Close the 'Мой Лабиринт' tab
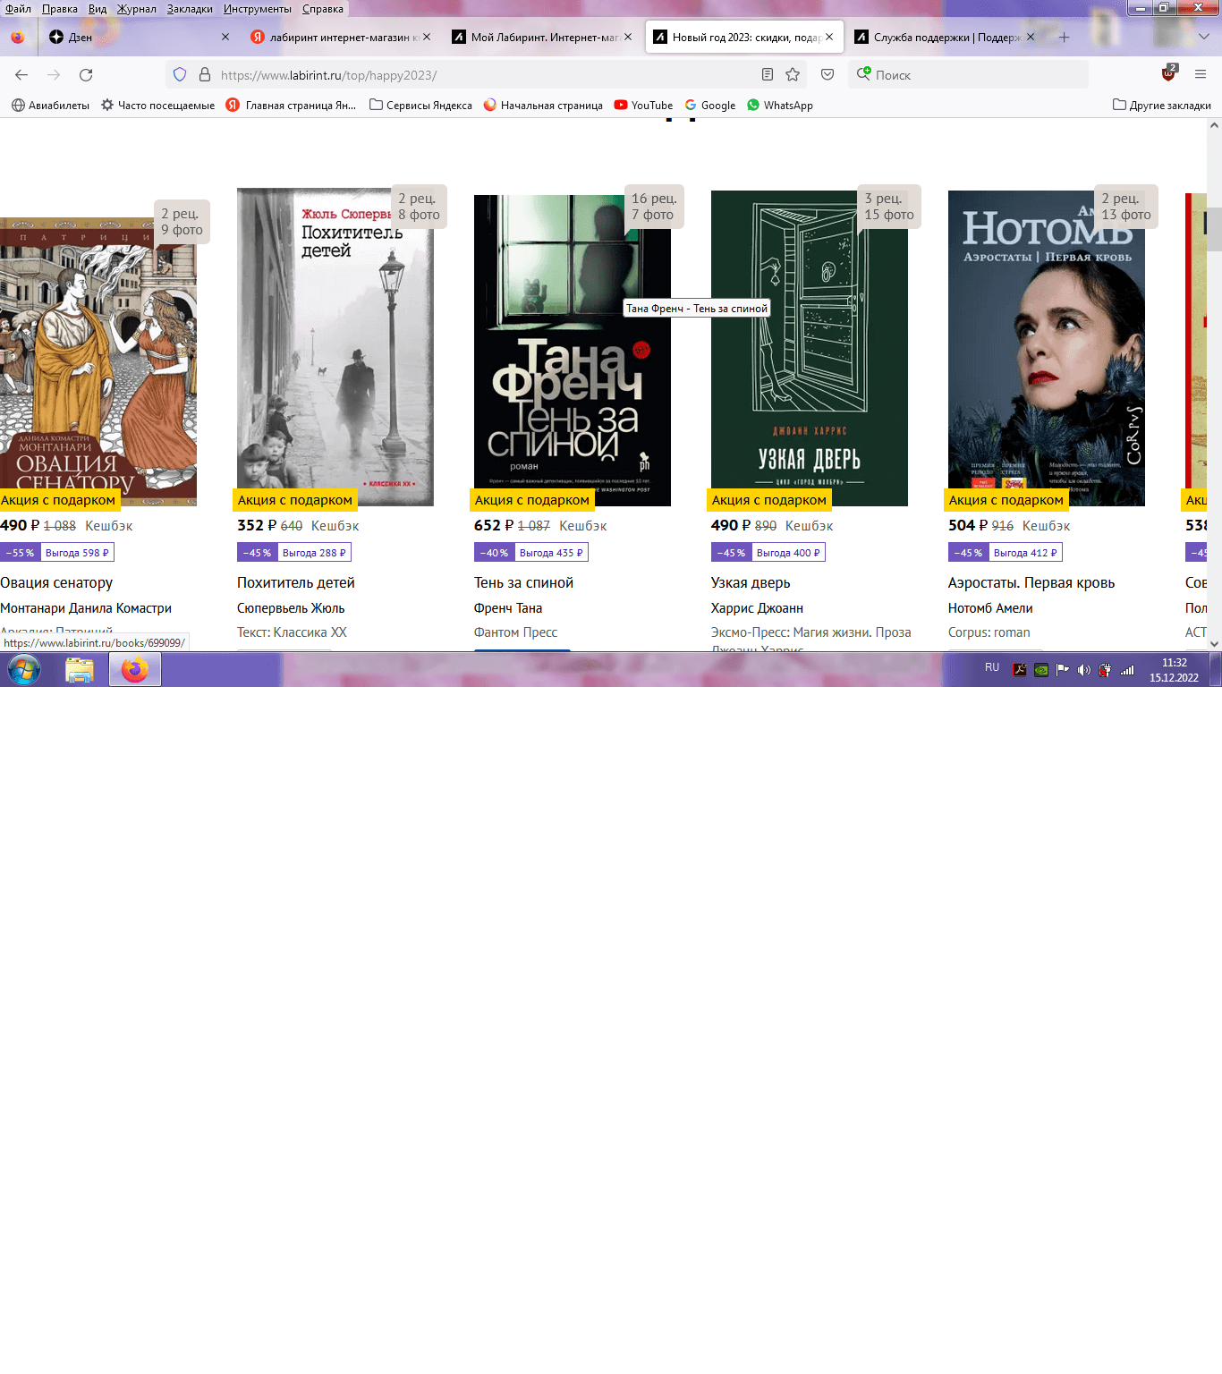The width and height of the screenshot is (1222, 1374). click(628, 38)
